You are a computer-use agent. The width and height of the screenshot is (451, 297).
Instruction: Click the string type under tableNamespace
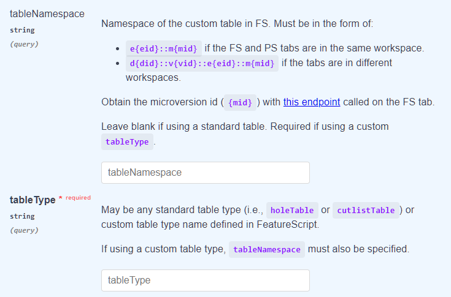tap(22, 30)
